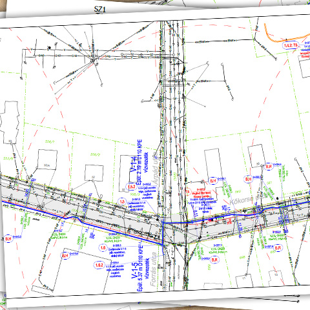The height and width of the screenshot is (310, 310).
Task: Click the SZ1 sheet title label
Action: 100,10
